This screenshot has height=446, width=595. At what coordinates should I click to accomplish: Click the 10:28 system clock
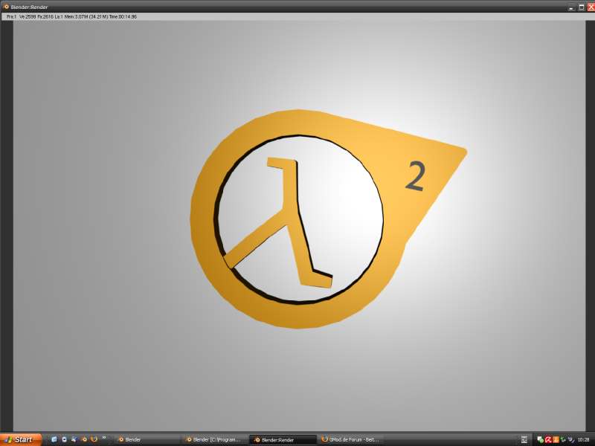click(x=584, y=439)
